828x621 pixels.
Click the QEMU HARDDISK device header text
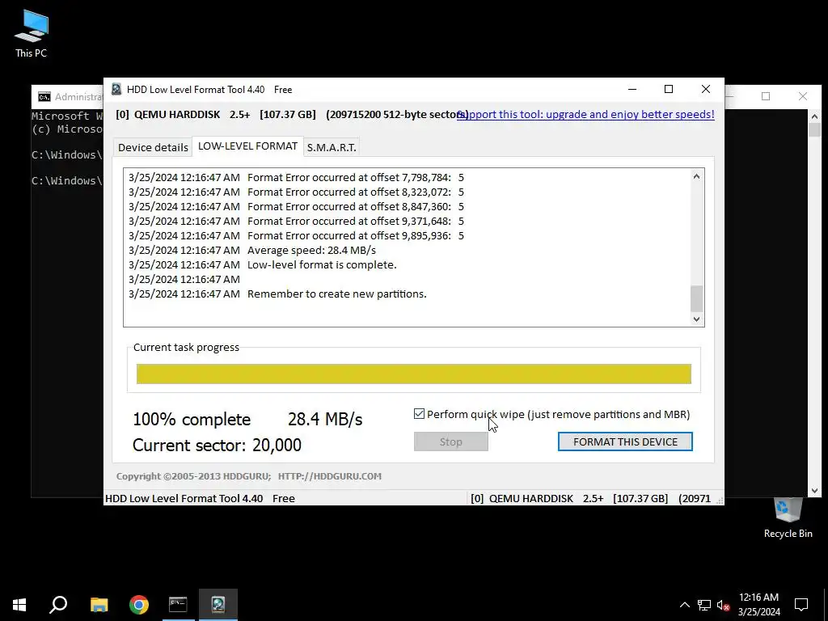(291, 114)
